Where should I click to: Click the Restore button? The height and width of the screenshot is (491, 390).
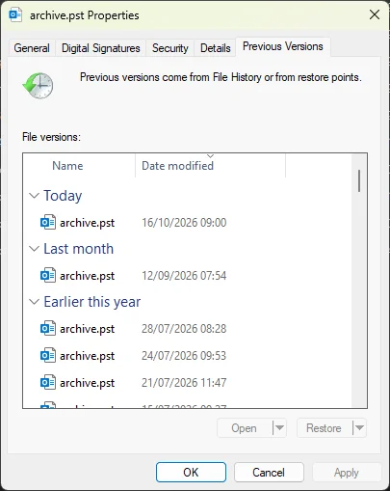[325, 428]
